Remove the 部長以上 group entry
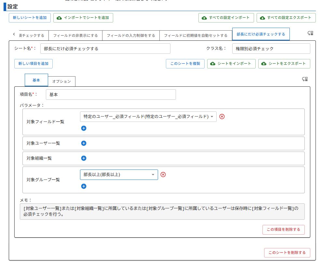The width and height of the screenshot is (322, 264). [163, 174]
